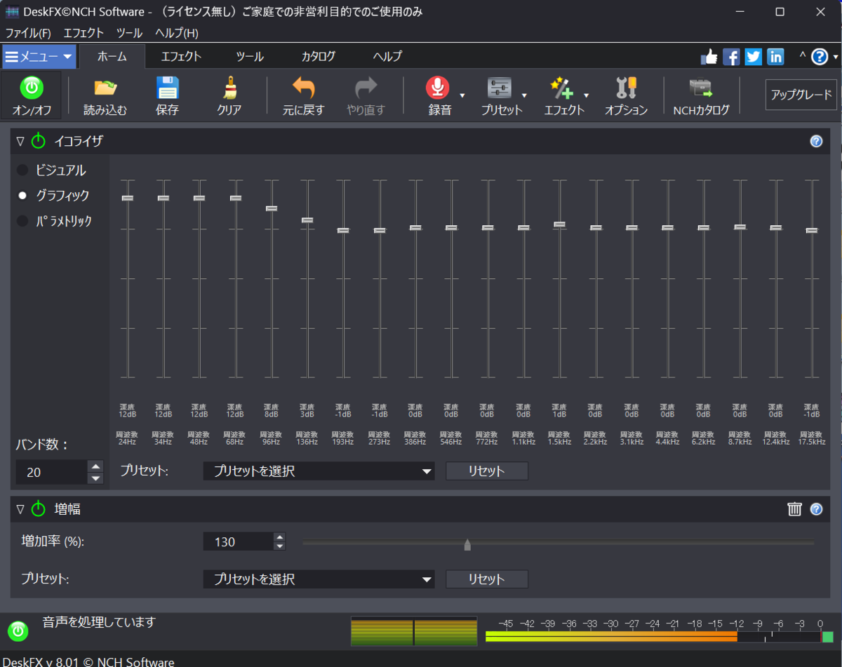842x667 pixels.
Task: Switch to the Tools (ツール) tab
Action: (x=250, y=57)
